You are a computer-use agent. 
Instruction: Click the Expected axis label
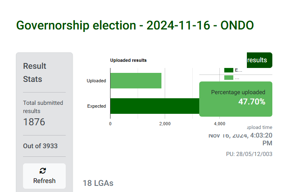tap(96, 106)
